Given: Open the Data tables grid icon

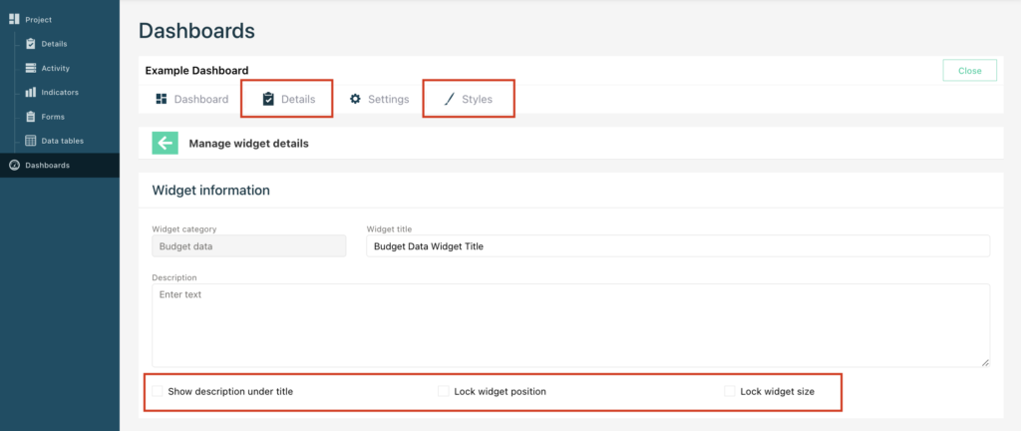Looking at the screenshot, I should (x=31, y=141).
